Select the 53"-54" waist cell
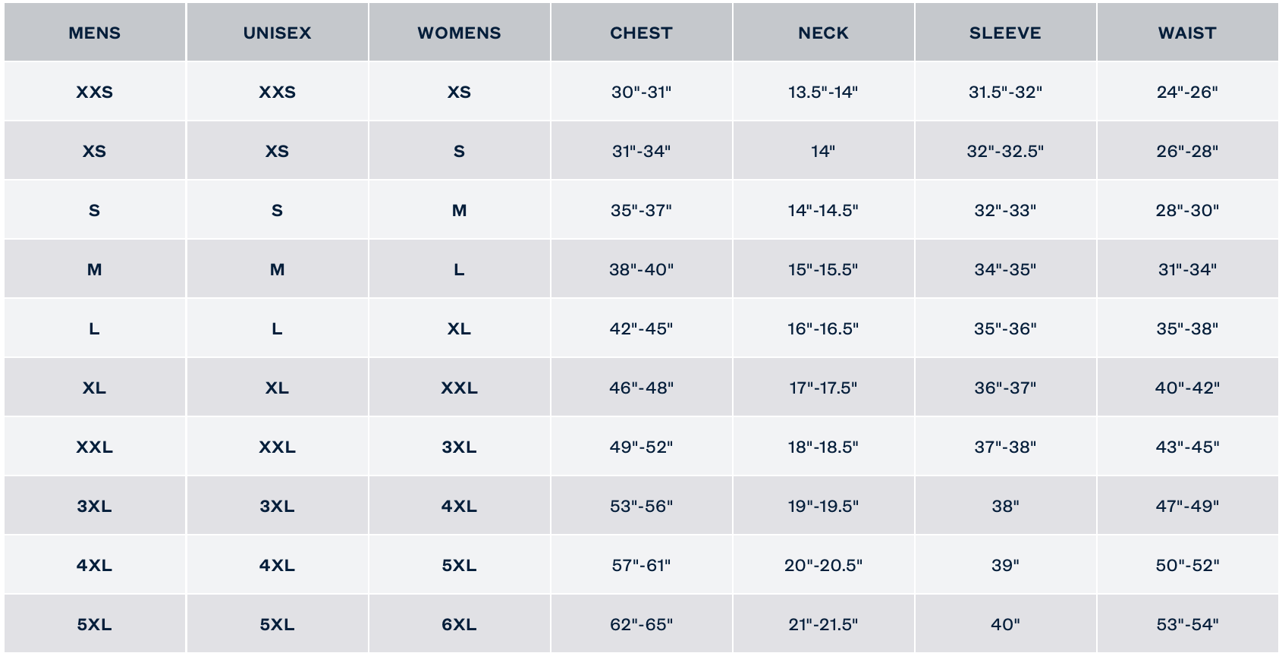1282x653 pixels. pos(1187,625)
